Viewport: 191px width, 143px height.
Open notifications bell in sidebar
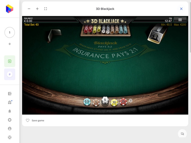[x=10, y=111]
